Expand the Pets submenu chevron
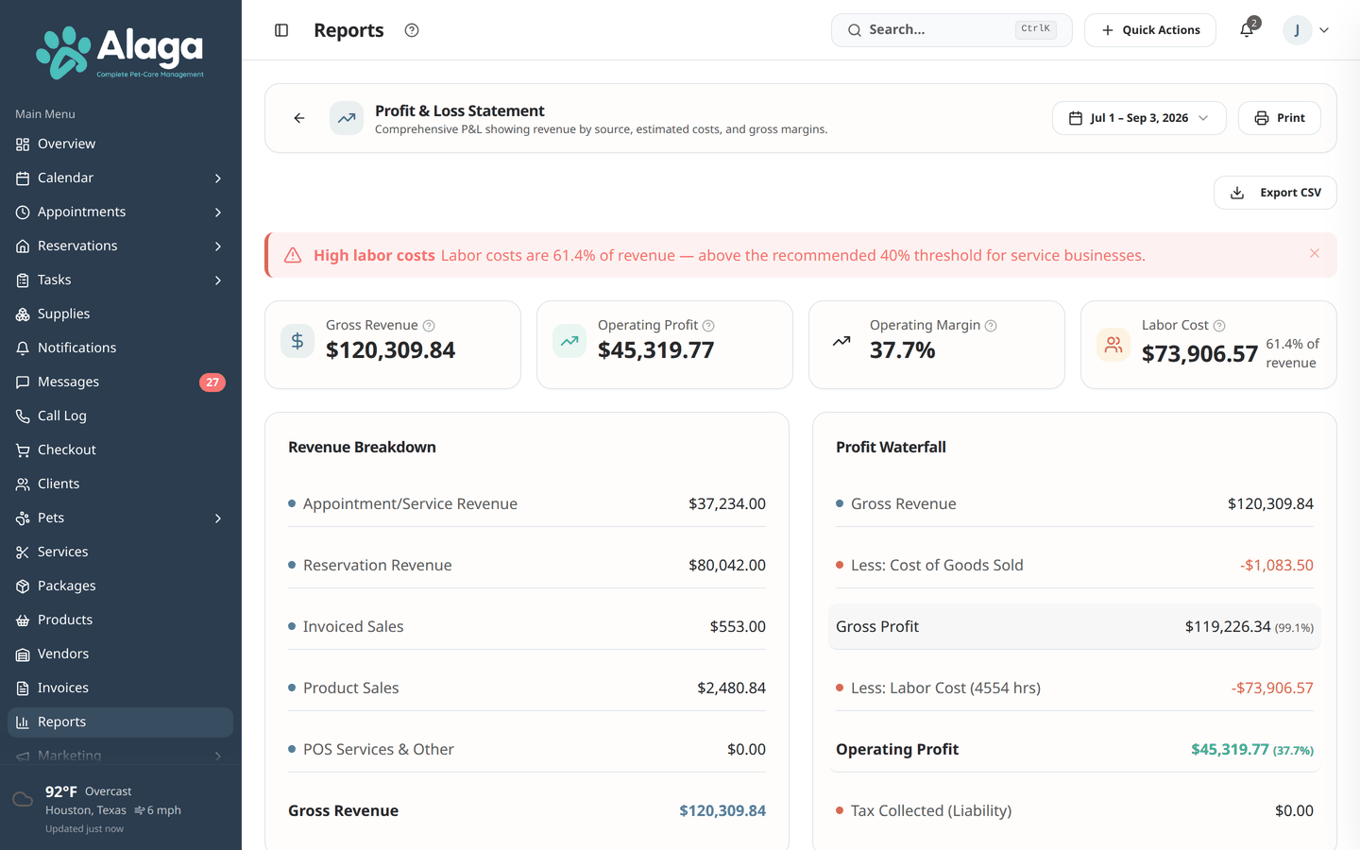This screenshot has height=850, width=1360. pyautogui.click(x=218, y=518)
